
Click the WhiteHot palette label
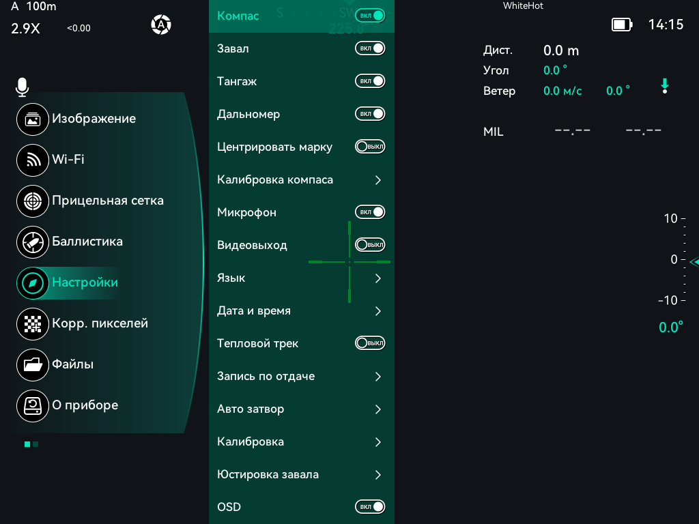click(523, 5)
